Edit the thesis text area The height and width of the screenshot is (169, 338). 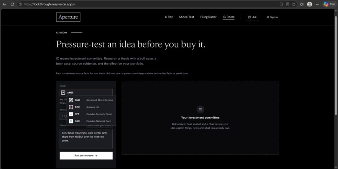[x=86, y=139]
